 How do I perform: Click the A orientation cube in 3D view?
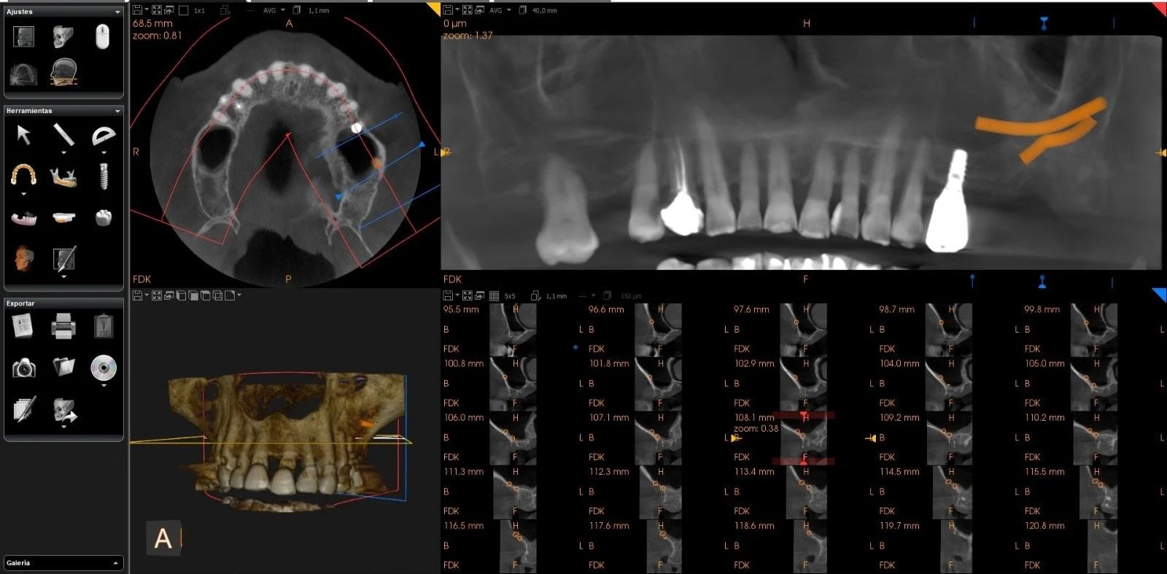pyautogui.click(x=163, y=538)
